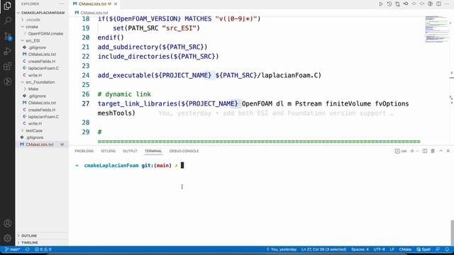Click the split editor icon in editor toolbar

(x=439, y=4)
